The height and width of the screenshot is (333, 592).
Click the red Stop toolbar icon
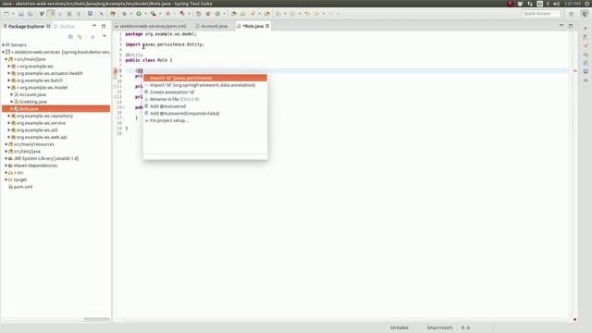click(x=167, y=14)
